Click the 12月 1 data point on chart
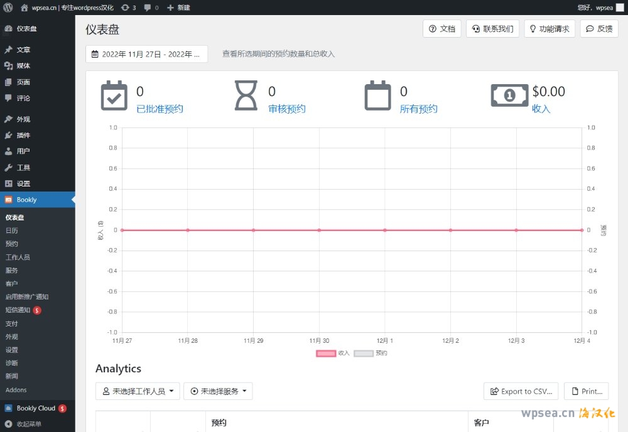 click(x=385, y=230)
